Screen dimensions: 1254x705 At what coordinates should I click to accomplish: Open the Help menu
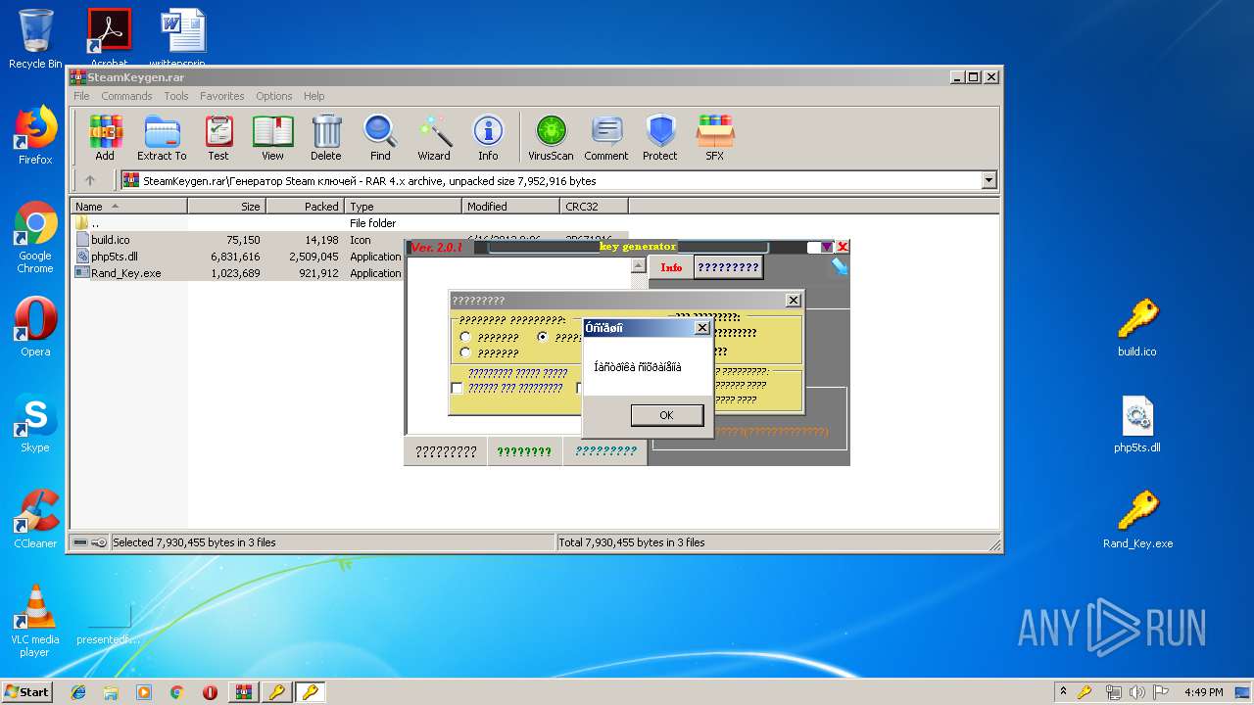pyautogui.click(x=313, y=96)
